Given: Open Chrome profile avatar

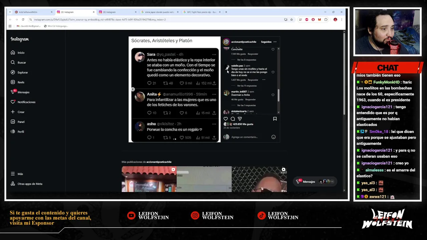Looking at the screenshot, I should (x=335, y=20).
